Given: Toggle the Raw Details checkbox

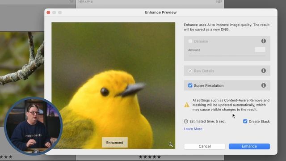Looking at the screenshot, I should coord(190,71).
